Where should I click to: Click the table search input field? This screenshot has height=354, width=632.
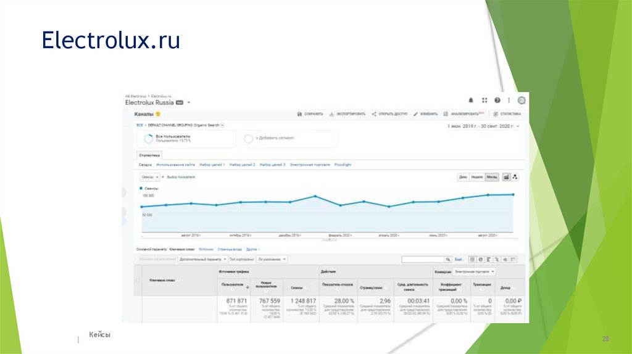tap(423, 260)
